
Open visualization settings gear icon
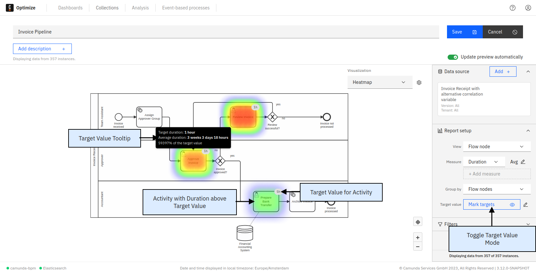pyautogui.click(x=419, y=83)
